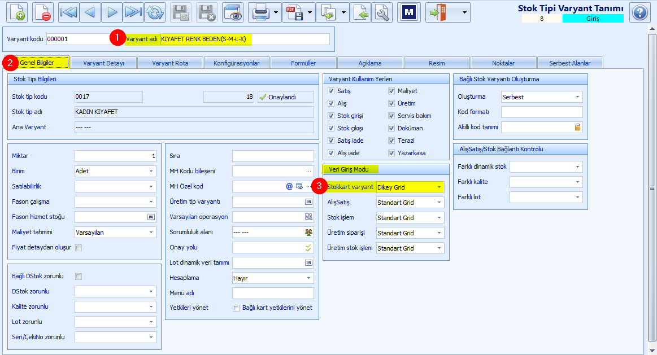
Task: Enable Fiyat detaydan oluşur checkbox
Action: (79, 248)
